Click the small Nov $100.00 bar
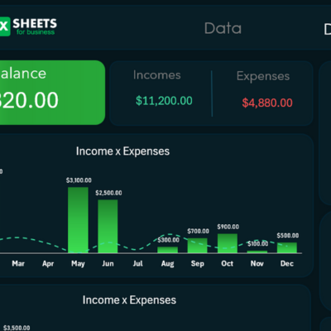 [x=257, y=252]
